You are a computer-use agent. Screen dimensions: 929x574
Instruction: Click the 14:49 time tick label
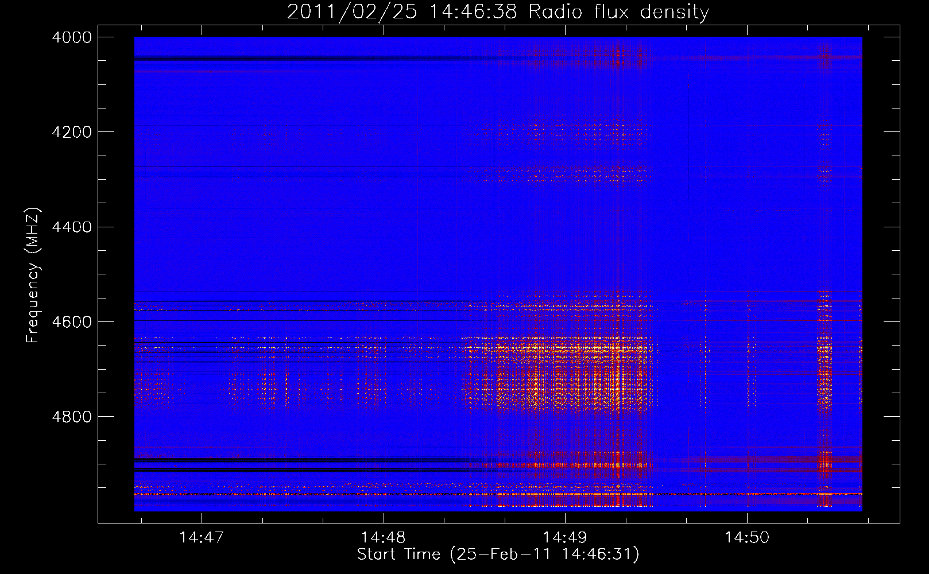coord(565,537)
